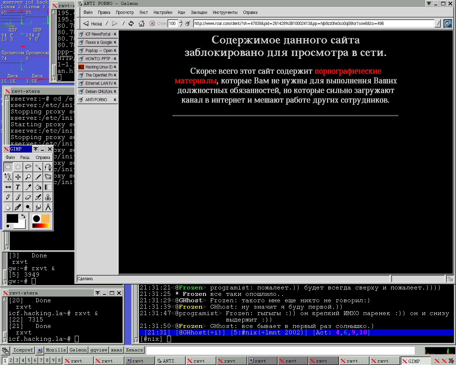Click Galeon zoom value field showing 100
This screenshot has width=456, height=365.
(172, 24)
